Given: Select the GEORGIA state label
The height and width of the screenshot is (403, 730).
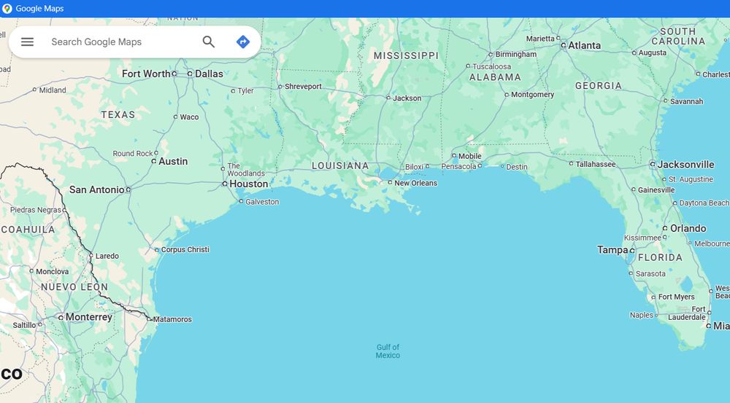Looking at the screenshot, I should (x=599, y=85).
